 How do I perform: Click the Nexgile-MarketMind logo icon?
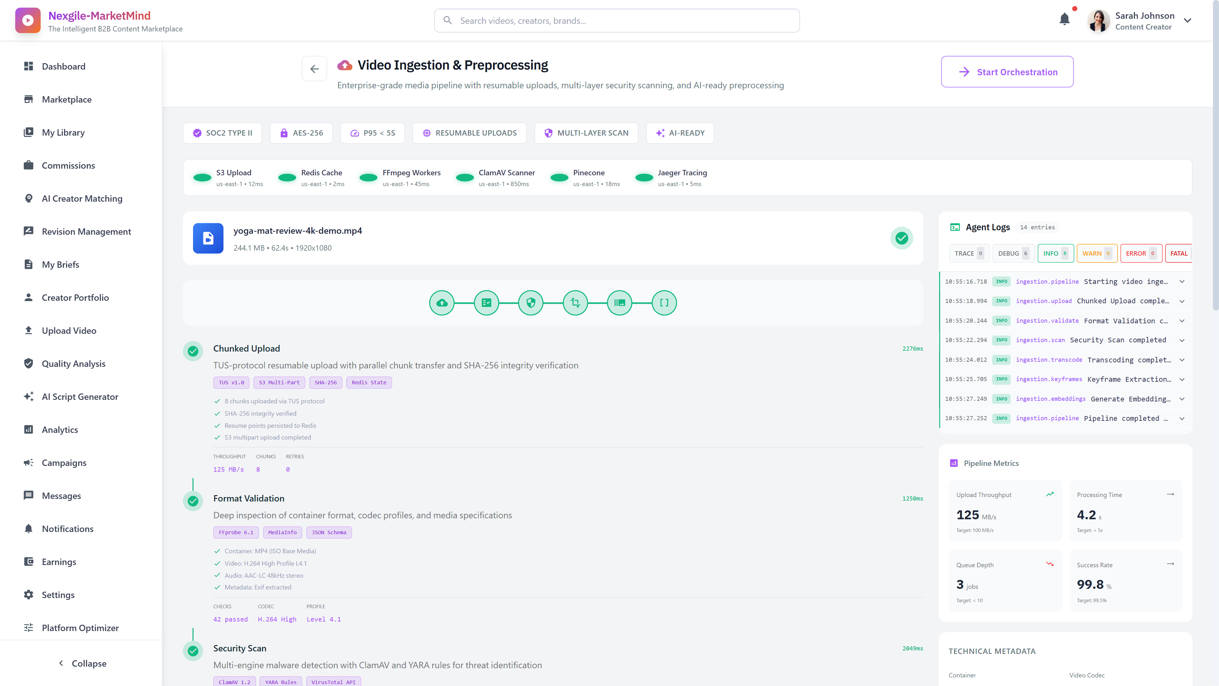[27, 20]
